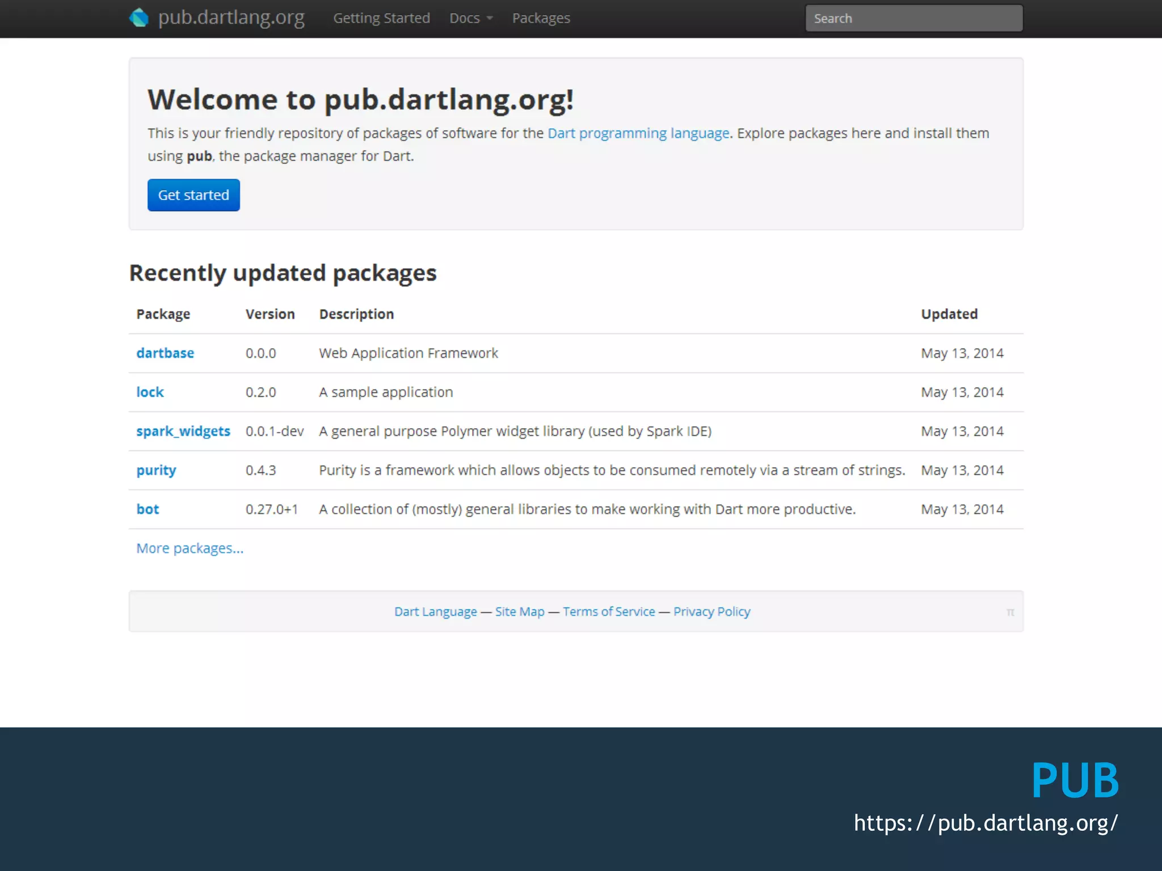Click the Get started button
This screenshot has width=1162, height=871.
point(193,195)
